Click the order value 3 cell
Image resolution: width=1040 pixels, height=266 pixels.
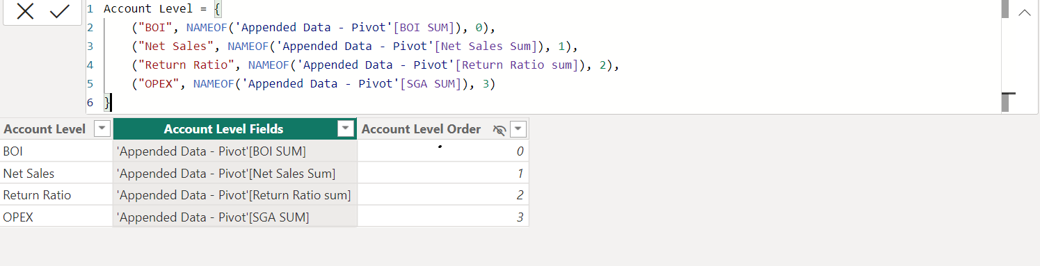443,217
